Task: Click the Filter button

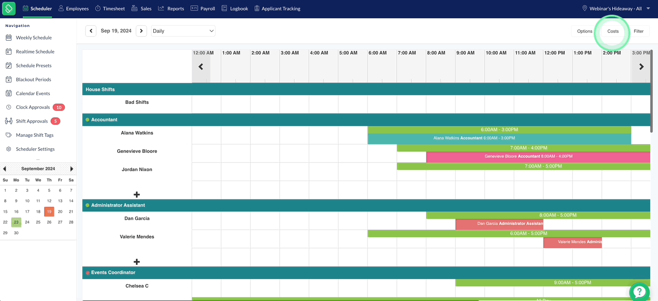Action: tap(638, 31)
